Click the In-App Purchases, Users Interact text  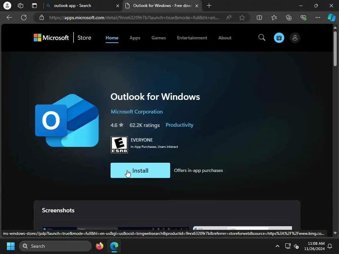(154, 147)
